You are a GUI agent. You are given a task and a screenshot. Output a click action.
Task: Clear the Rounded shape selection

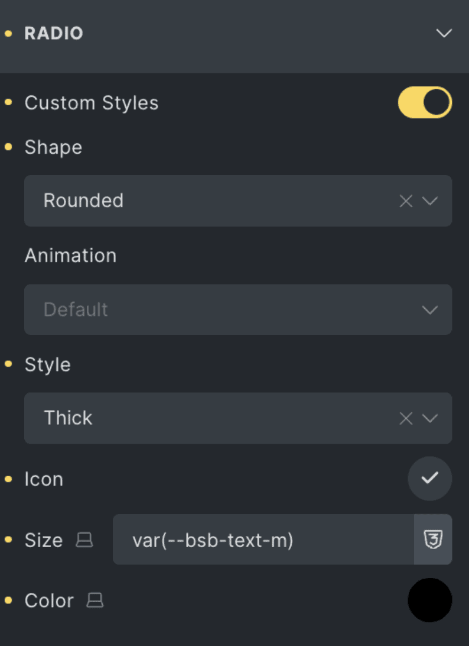(405, 201)
